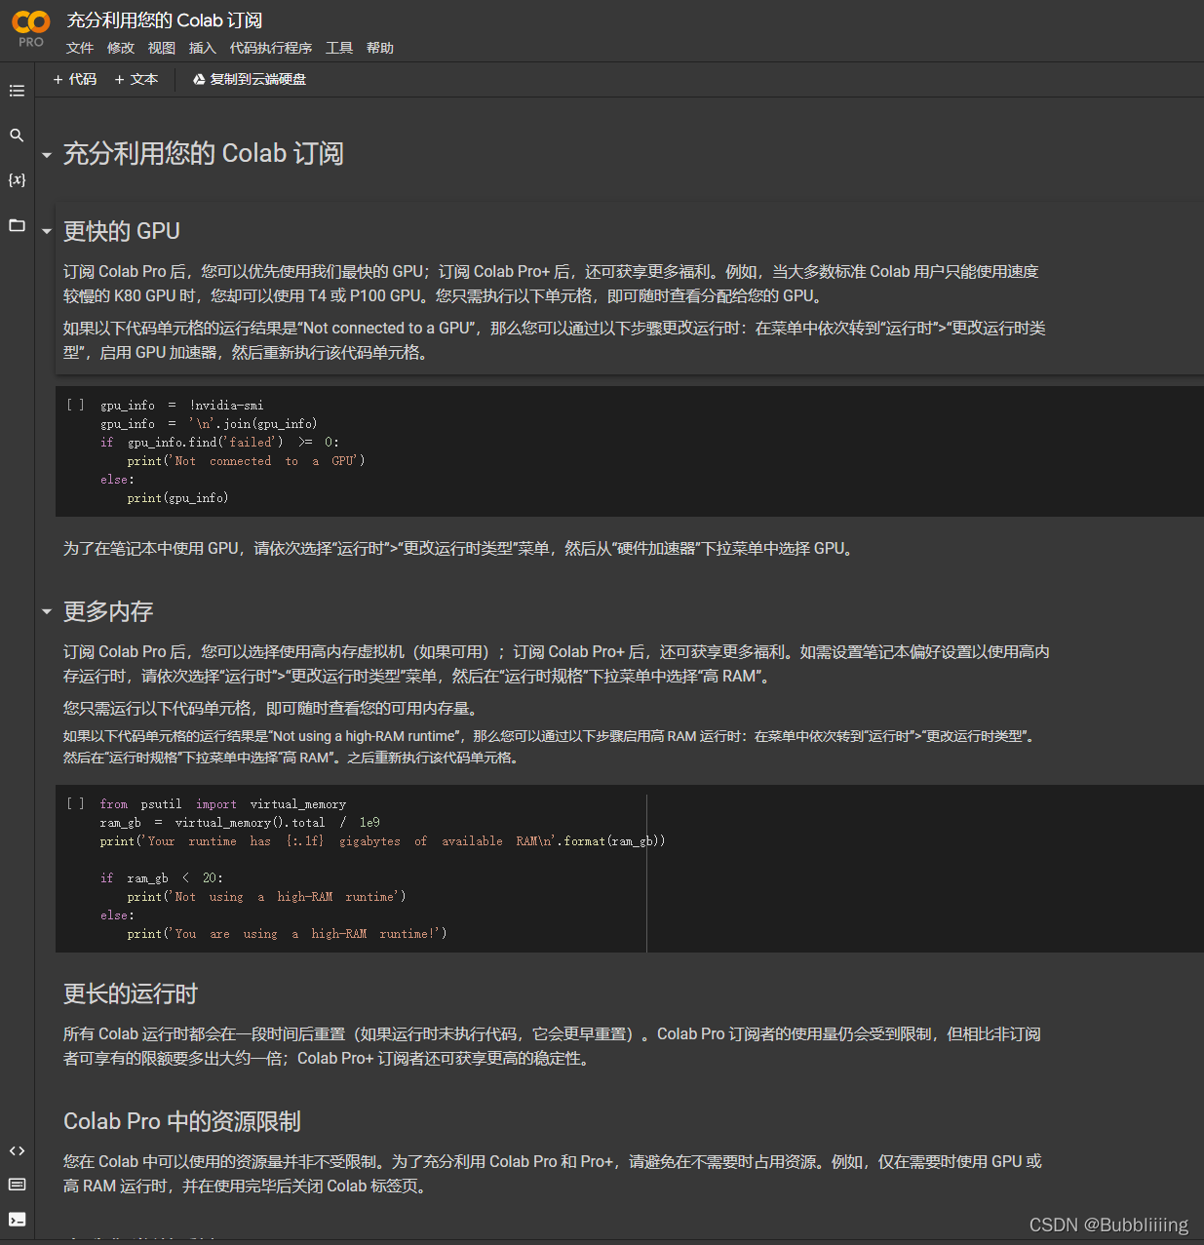Image resolution: width=1204 pixels, height=1245 pixels.
Task: Open the 工具 menu
Action: pos(339,47)
